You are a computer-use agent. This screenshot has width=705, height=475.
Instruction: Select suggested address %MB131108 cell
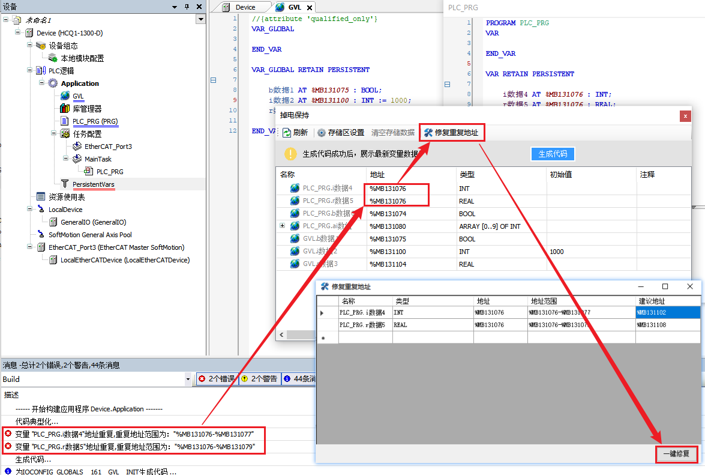pos(667,325)
